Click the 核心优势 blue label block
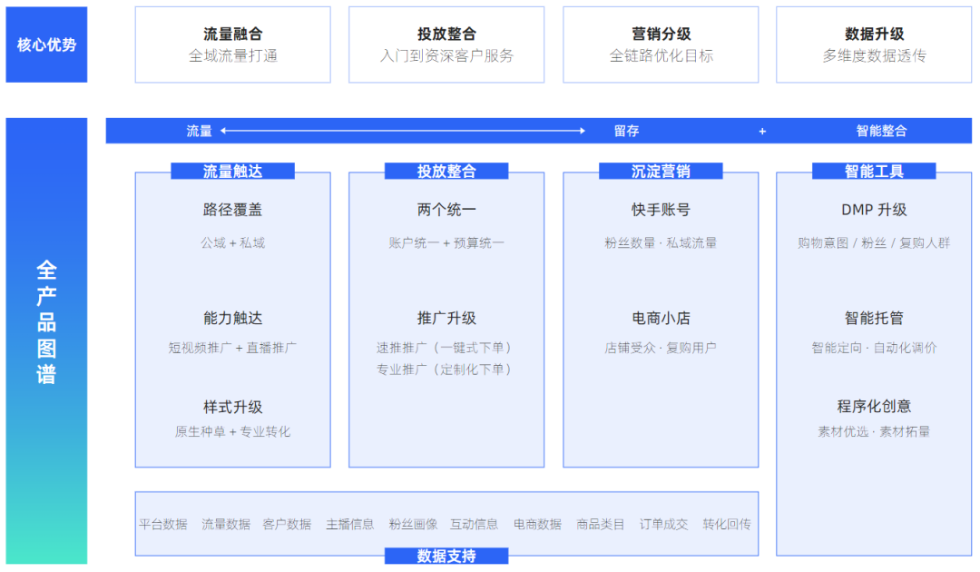The image size is (980, 572). (46, 44)
